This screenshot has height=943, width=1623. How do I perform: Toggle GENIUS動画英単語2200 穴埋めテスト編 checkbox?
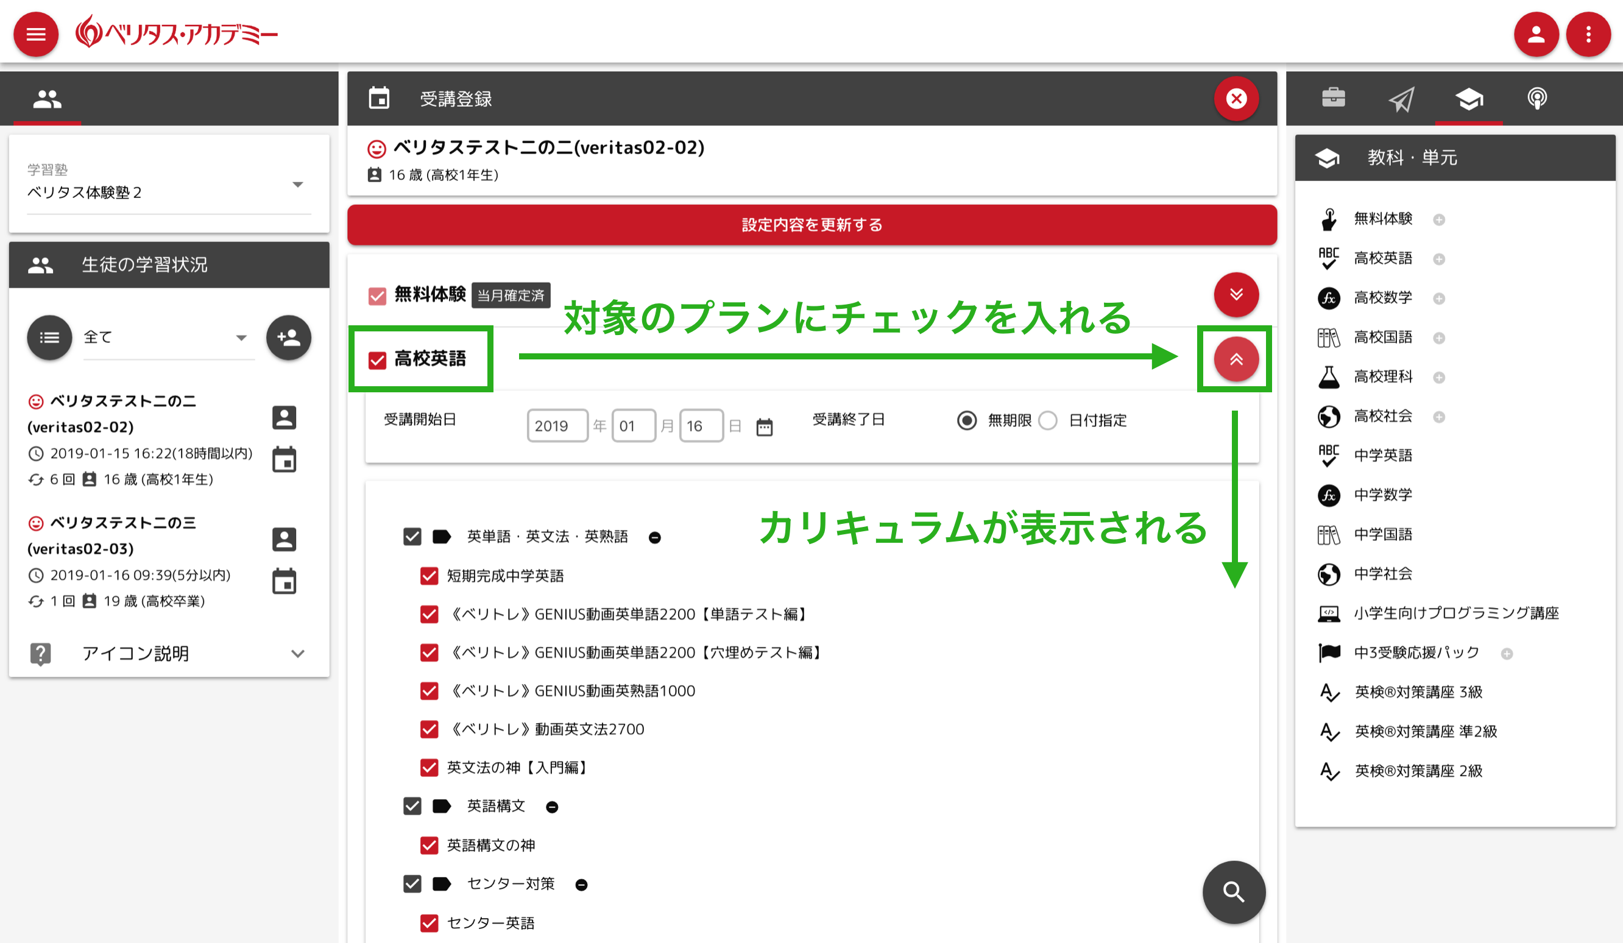429,652
